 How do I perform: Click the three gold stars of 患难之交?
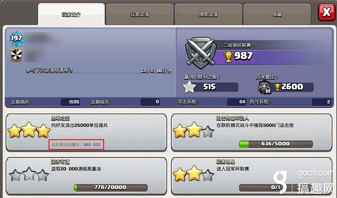(29, 130)
